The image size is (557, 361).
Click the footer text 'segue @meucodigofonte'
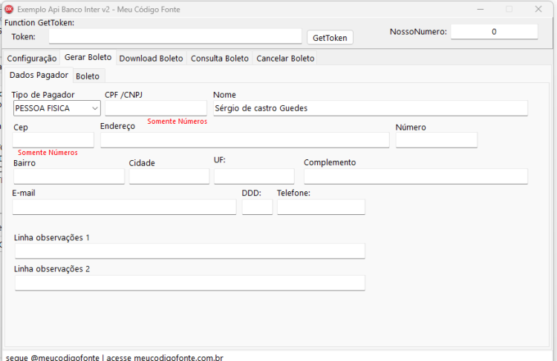pos(53,357)
